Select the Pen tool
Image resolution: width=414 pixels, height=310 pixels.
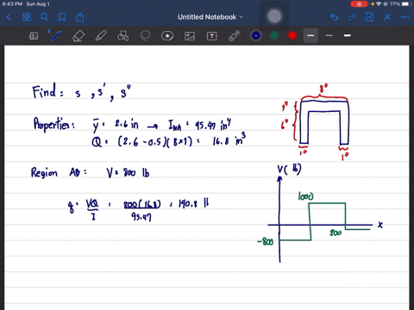(55, 35)
